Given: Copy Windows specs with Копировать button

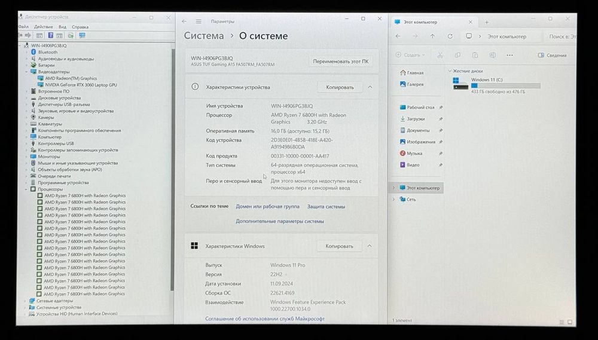Looking at the screenshot, I should pos(339,246).
